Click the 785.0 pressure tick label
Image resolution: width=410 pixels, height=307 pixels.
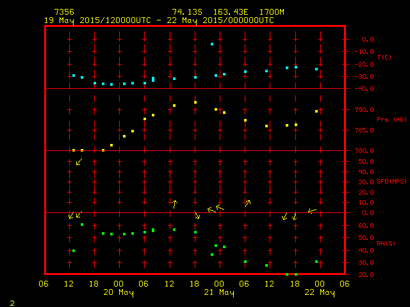click(x=364, y=130)
